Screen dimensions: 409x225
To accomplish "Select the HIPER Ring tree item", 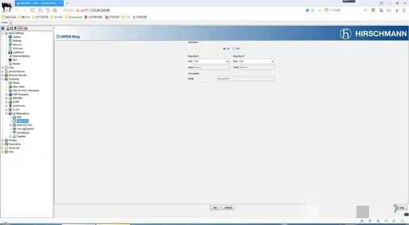I will pos(23,121).
